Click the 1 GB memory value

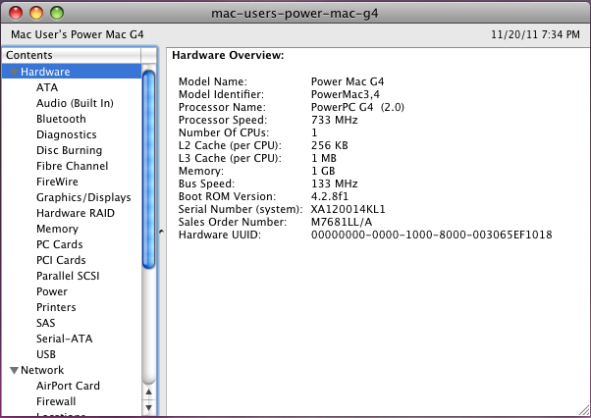pyautogui.click(x=323, y=171)
